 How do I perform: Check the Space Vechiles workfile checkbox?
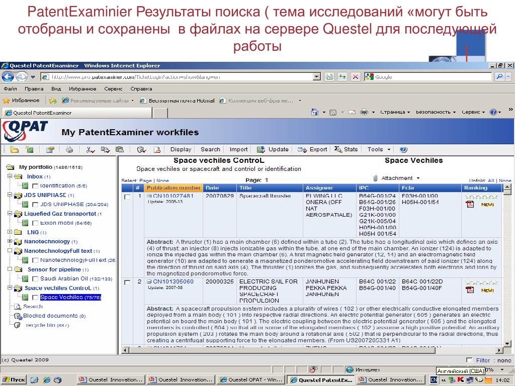click(36, 298)
